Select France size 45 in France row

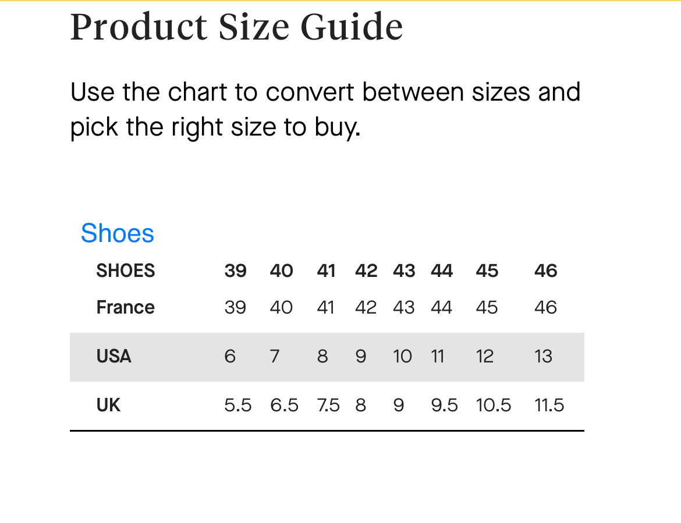(487, 307)
